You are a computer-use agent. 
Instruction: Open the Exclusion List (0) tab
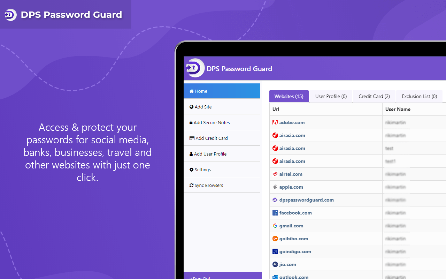[x=420, y=96]
